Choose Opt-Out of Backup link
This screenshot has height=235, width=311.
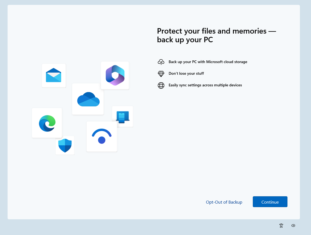pos(224,202)
